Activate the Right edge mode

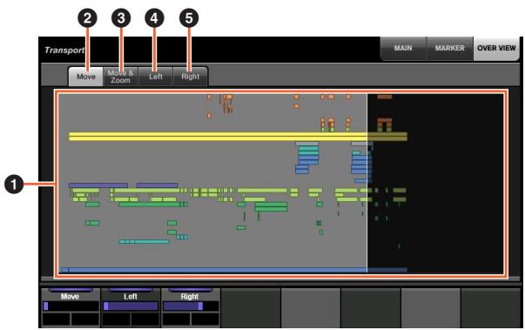[190, 77]
